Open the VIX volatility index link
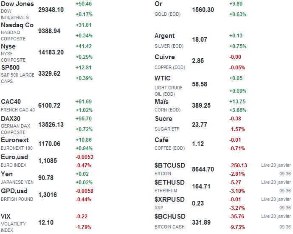The image size is (293, 234). tap(6, 217)
